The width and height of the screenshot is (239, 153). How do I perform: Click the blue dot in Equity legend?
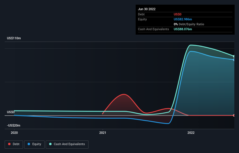[29, 144]
